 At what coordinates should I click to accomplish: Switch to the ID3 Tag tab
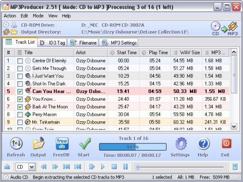(x=52, y=43)
